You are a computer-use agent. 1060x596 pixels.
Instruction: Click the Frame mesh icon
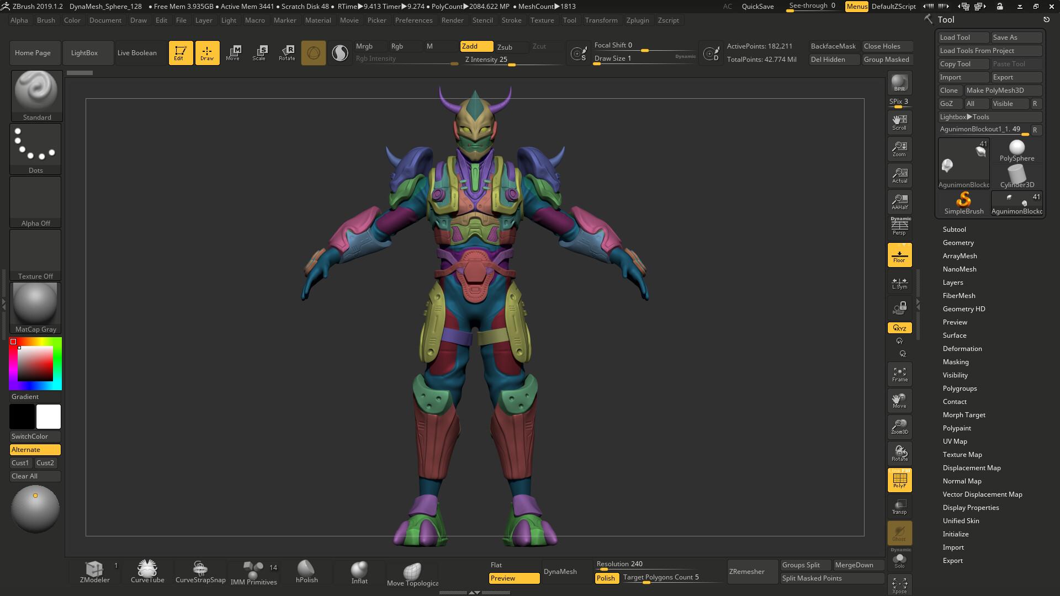(x=899, y=374)
